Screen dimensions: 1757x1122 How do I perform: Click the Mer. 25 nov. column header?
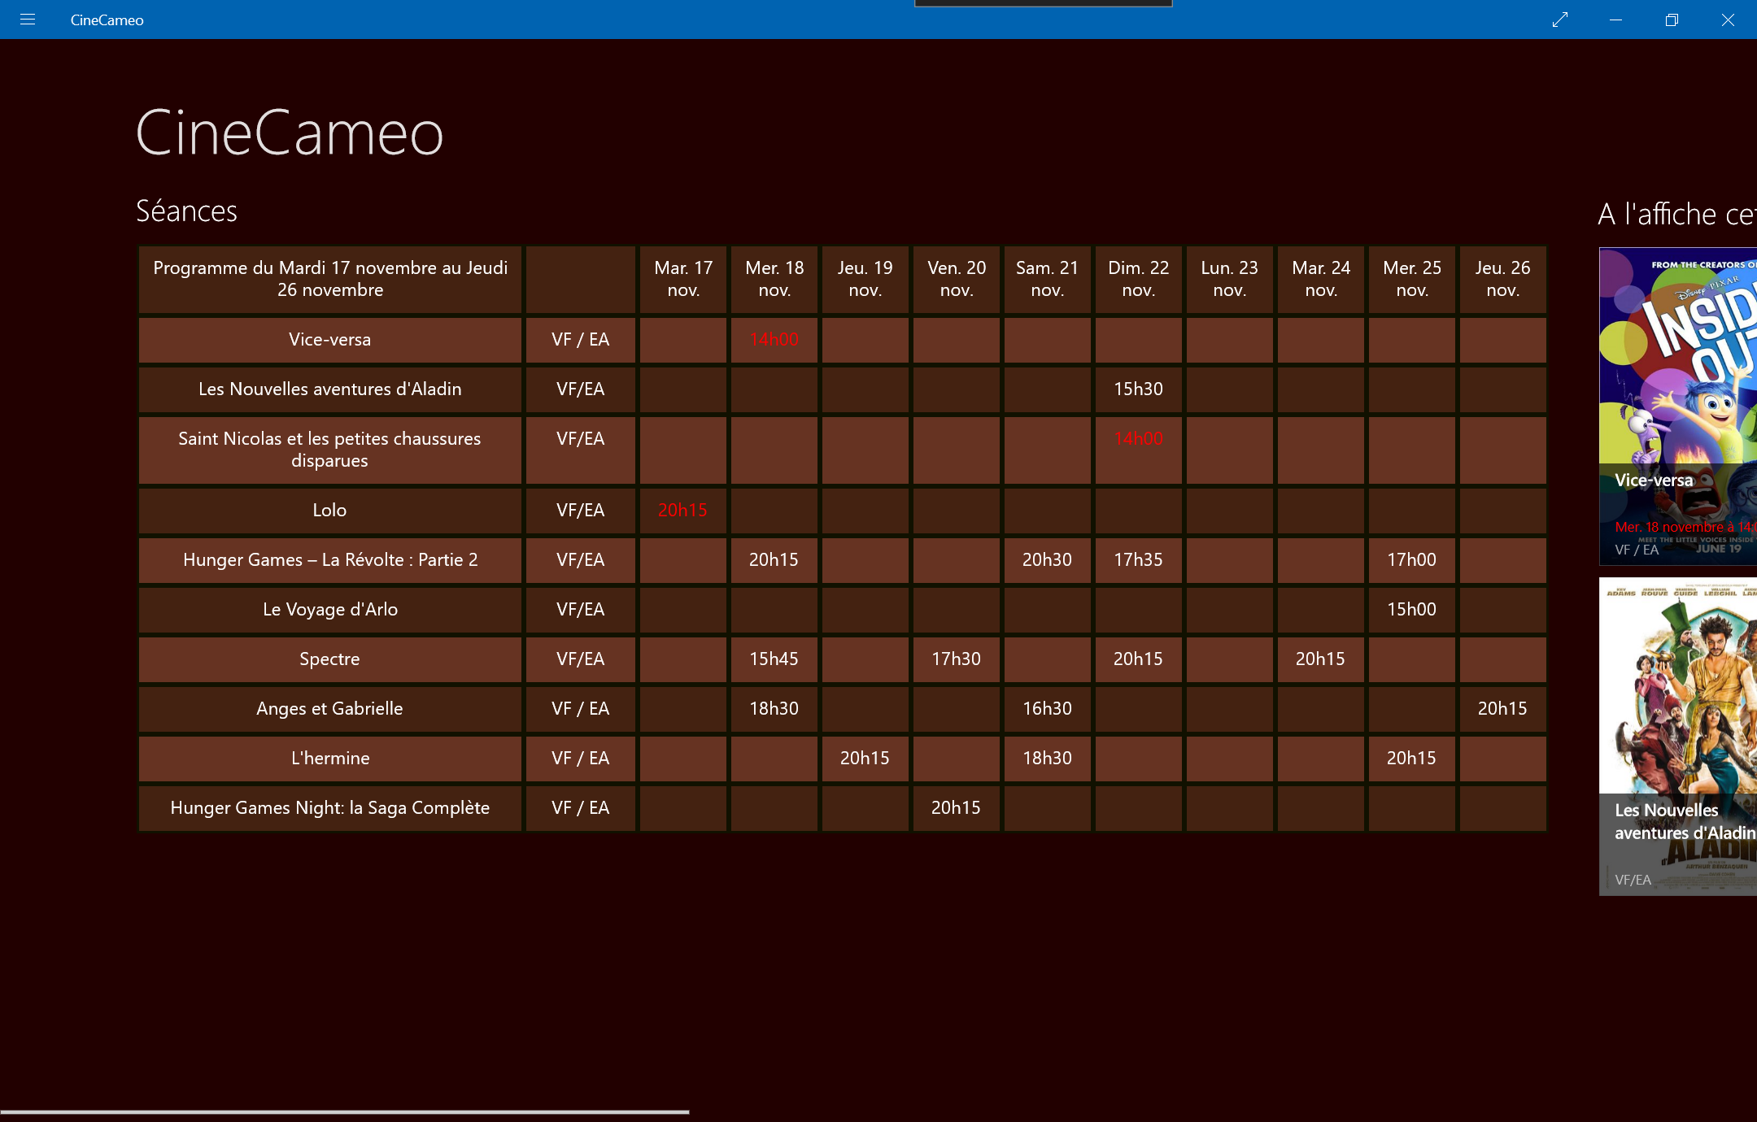click(1411, 279)
